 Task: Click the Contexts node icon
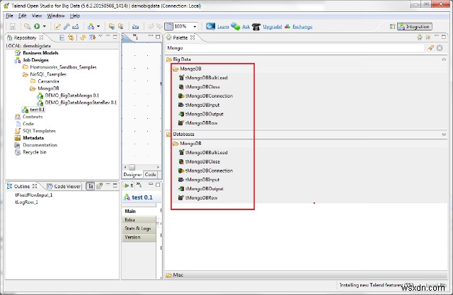[x=18, y=117]
